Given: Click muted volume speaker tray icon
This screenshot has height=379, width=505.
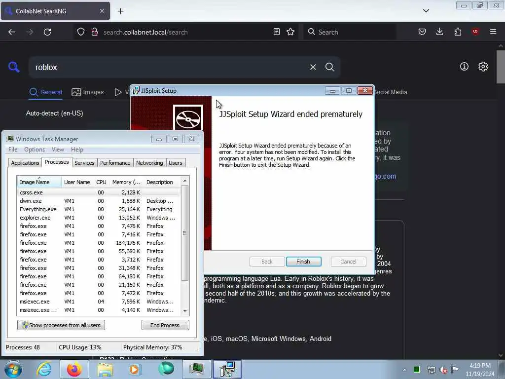Looking at the screenshot, I should [x=443, y=370].
